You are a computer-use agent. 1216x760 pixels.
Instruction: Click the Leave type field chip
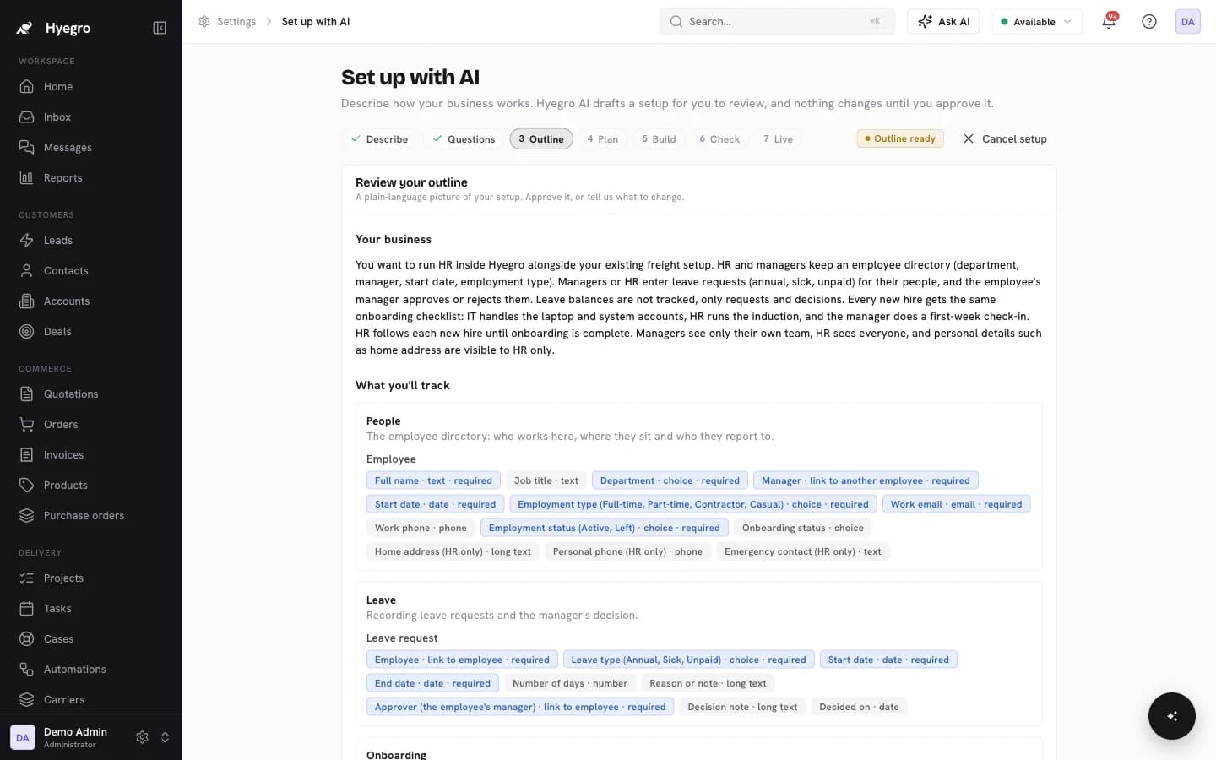coord(688,660)
